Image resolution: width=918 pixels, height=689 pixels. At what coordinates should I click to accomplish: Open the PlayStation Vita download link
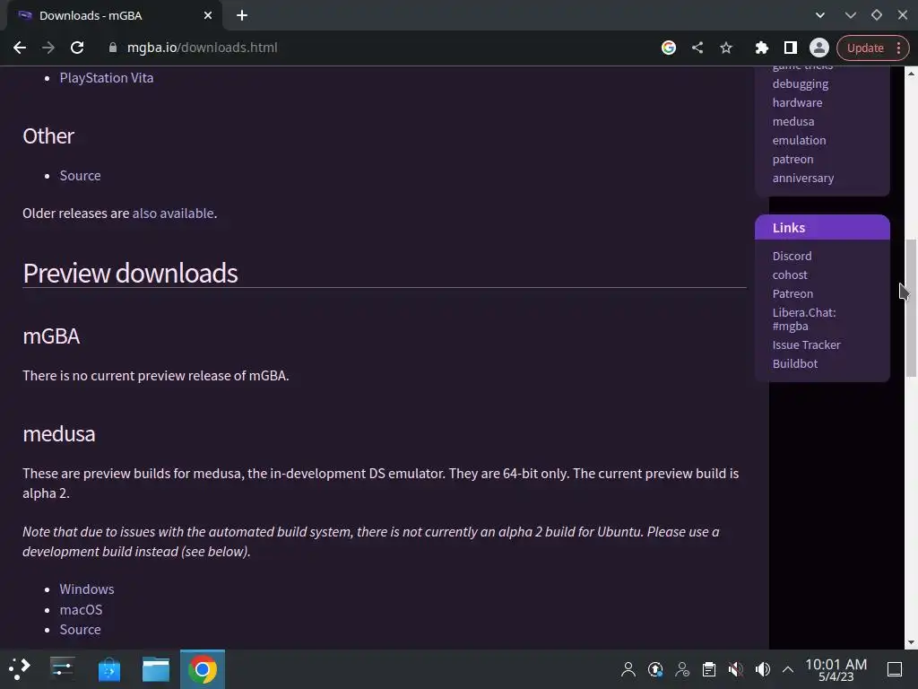click(107, 78)
